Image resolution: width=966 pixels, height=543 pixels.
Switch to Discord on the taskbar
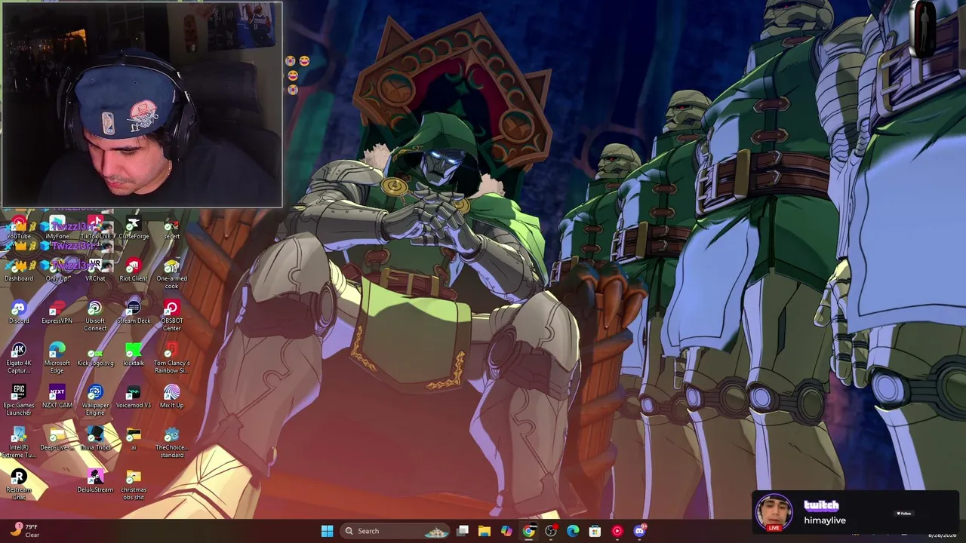pyautogui.click(x=639, y=531)
